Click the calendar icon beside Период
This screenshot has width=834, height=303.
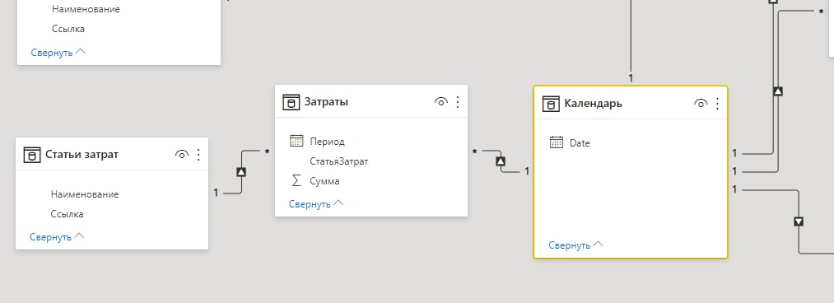[x=296, y=141]
